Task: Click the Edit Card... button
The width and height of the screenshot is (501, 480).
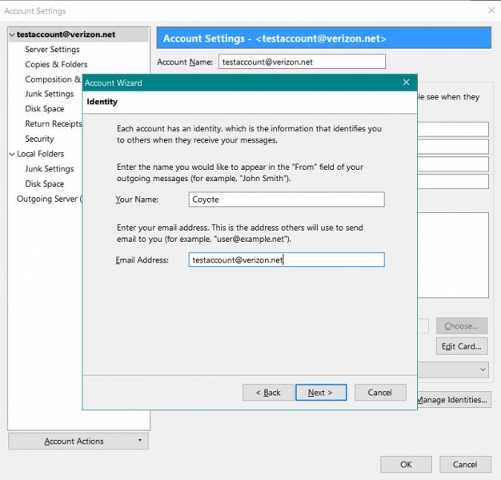Action: pyautogui.click(x=462, y=346)
